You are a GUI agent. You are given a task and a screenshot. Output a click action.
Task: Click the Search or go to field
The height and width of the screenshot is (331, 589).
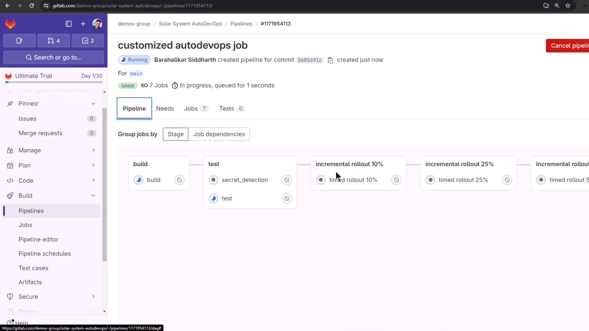(54, 58)
